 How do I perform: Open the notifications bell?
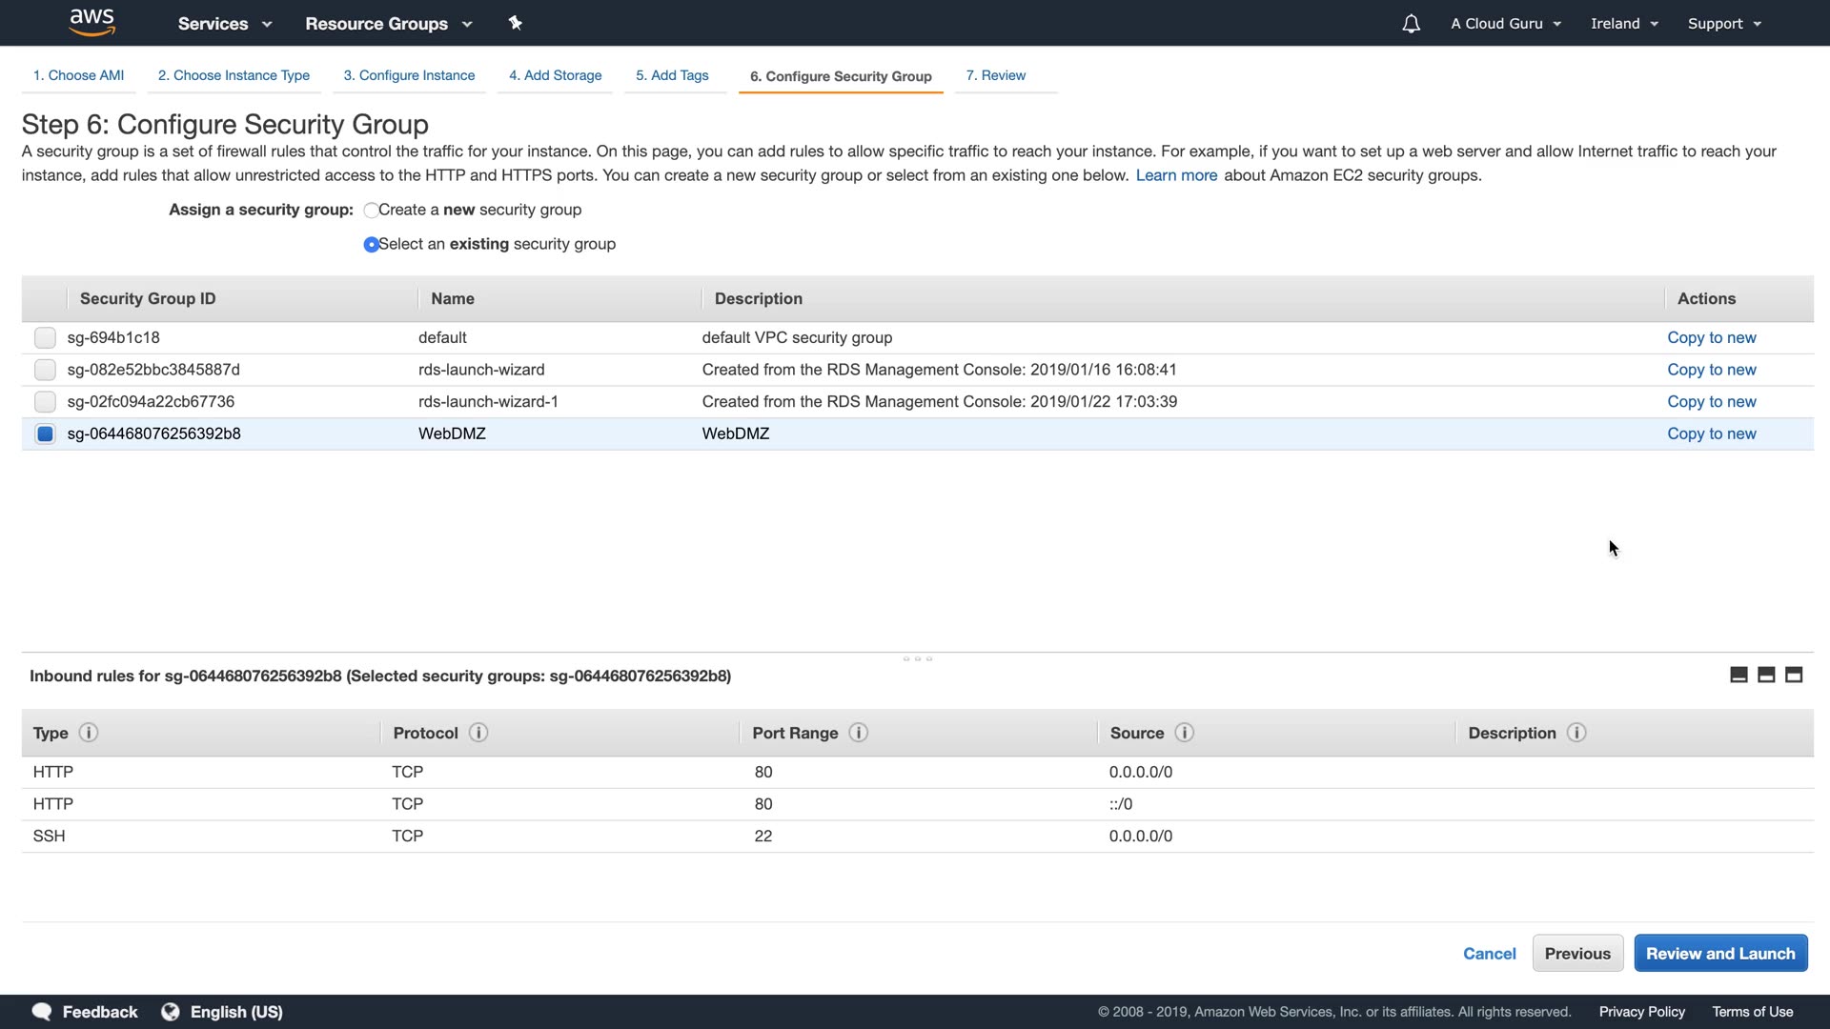coord(1411,24)
